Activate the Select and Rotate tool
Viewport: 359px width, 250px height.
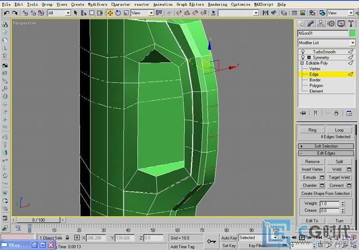(118, 13)
